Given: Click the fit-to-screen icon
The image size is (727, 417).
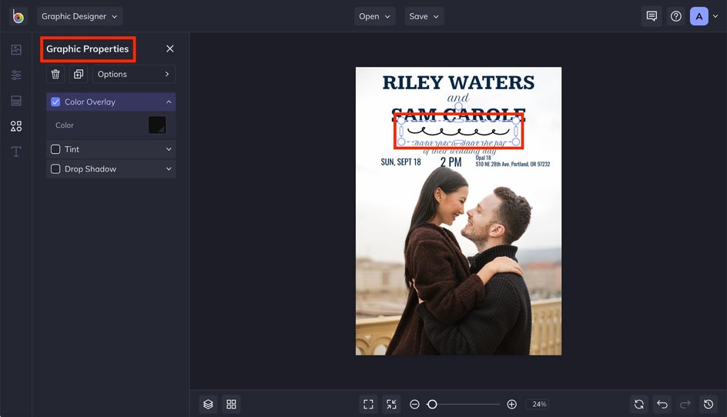Looking at the screenshot, I should tap(368, 404).
